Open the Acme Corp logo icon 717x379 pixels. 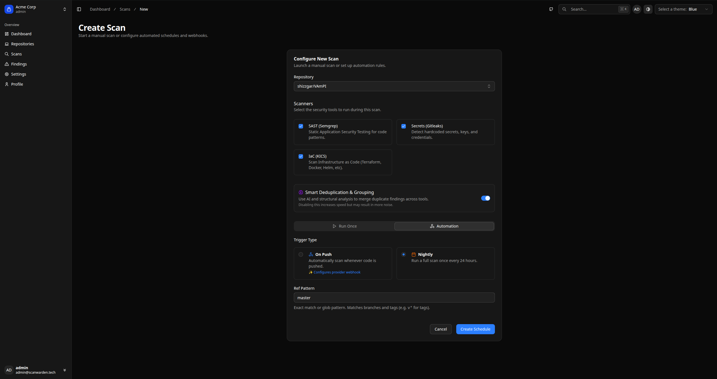point(9,9)
